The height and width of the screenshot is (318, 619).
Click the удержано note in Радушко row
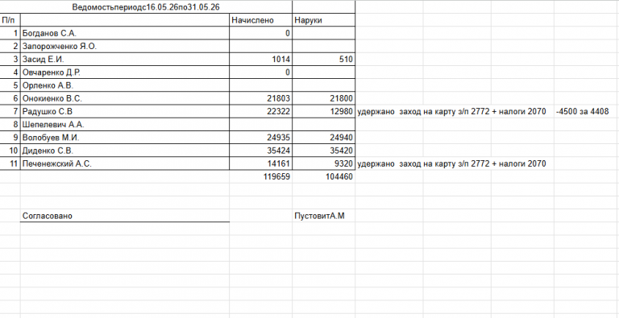[x=451, y=112]
